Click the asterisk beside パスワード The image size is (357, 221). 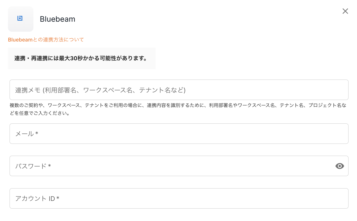pos(50,166)
